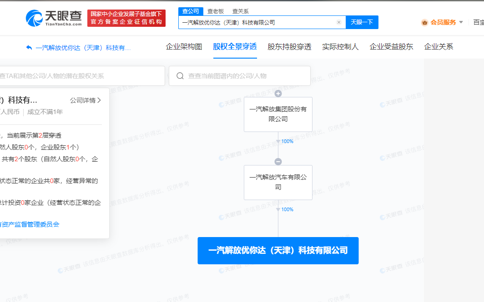Click the 成立不满1年 text

click(45, 112)
